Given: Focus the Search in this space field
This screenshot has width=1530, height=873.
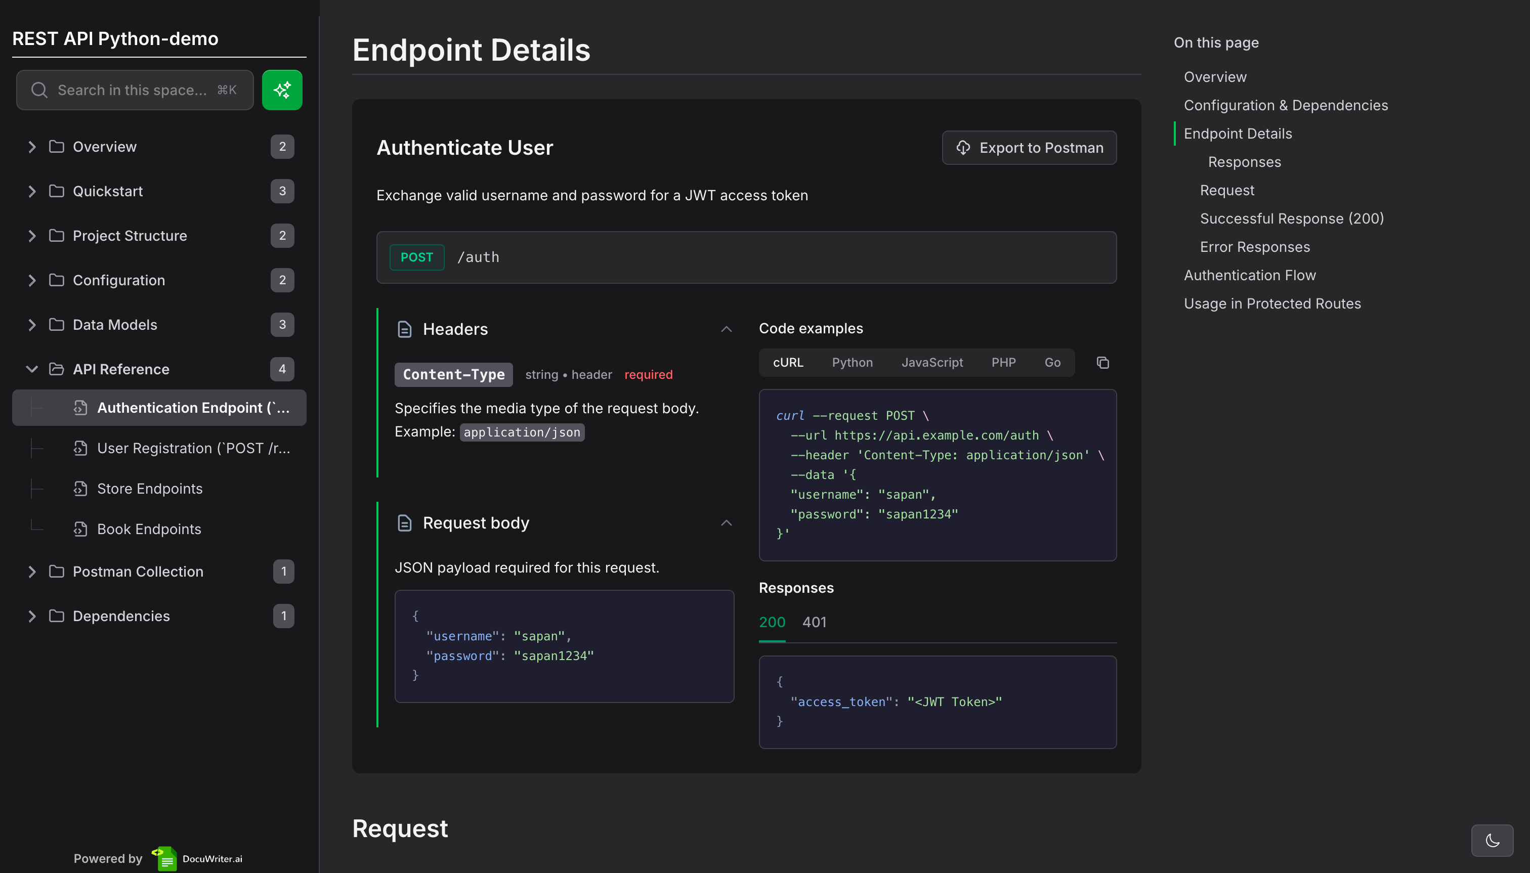Looking at the screenshot, I should click(135, 90).
